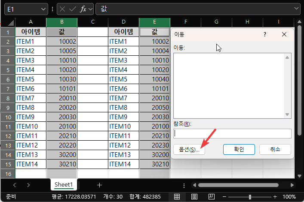
Task: Confirm formula entry with checkmark icon
Action: tap(73, 9)
